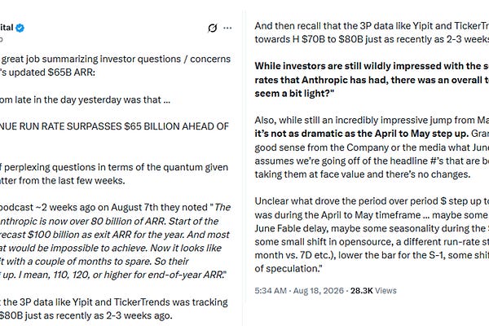The height and width of the screenshot is (326, 489).
Task: Open the '5:34 AM · Aug 18, 2026' timestamp
Action: [299, 291]
